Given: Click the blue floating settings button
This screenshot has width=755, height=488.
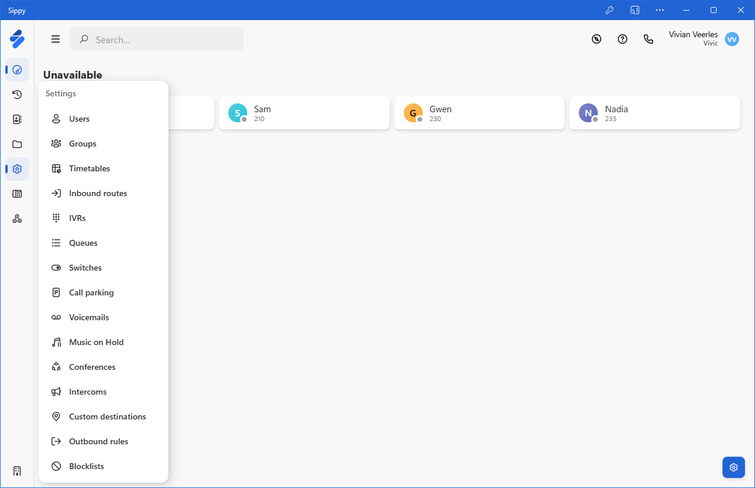Looking at the screenshot, I should click(x=733, y=467).
